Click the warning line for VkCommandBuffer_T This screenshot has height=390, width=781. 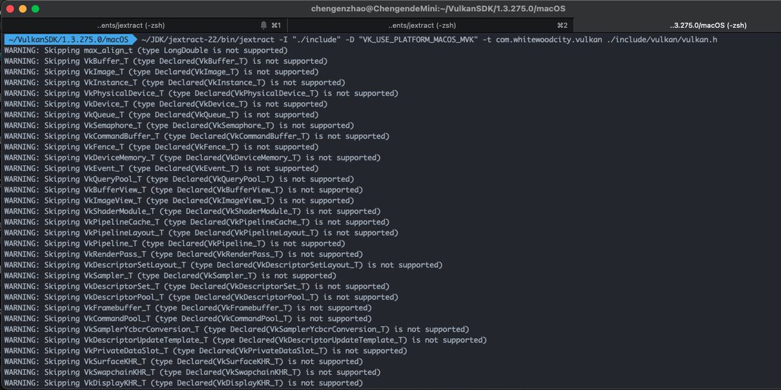(x=196, y=136)
